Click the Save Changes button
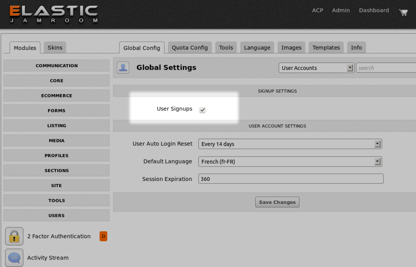The height and width of the screenshot is (267, 416). (277, 202)
